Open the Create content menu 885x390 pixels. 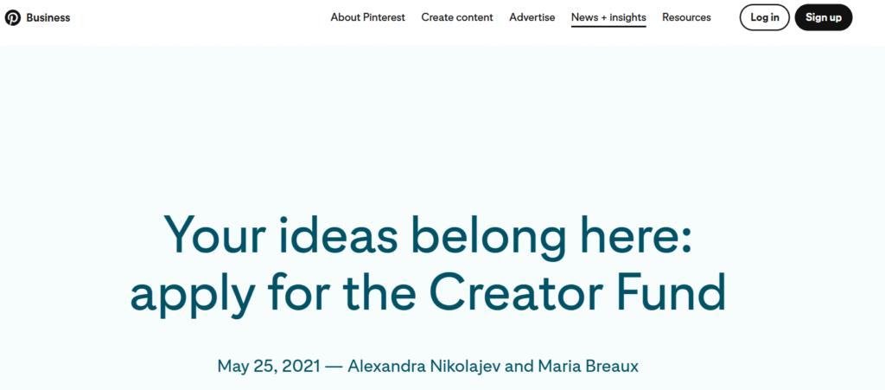point(457,17)
